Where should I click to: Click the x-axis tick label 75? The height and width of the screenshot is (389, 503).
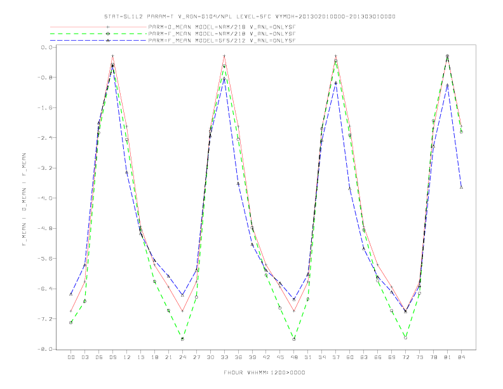(420, 357)
